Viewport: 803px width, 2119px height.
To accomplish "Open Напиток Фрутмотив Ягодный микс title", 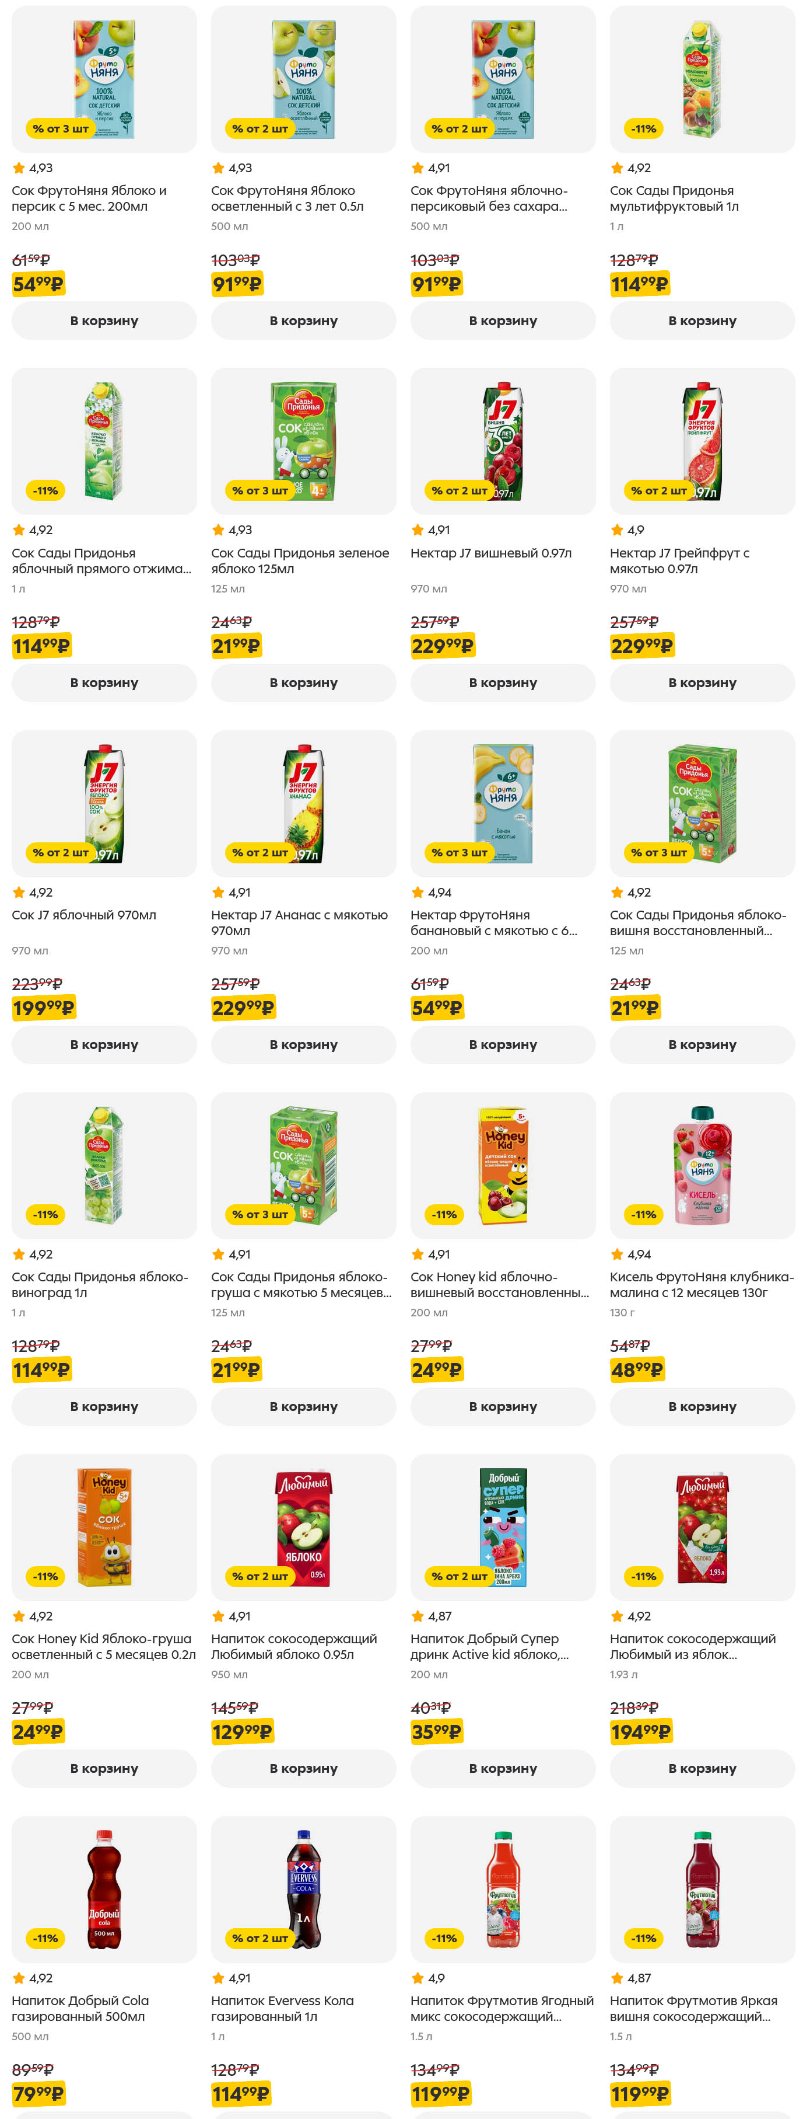I will point(502,2009).
